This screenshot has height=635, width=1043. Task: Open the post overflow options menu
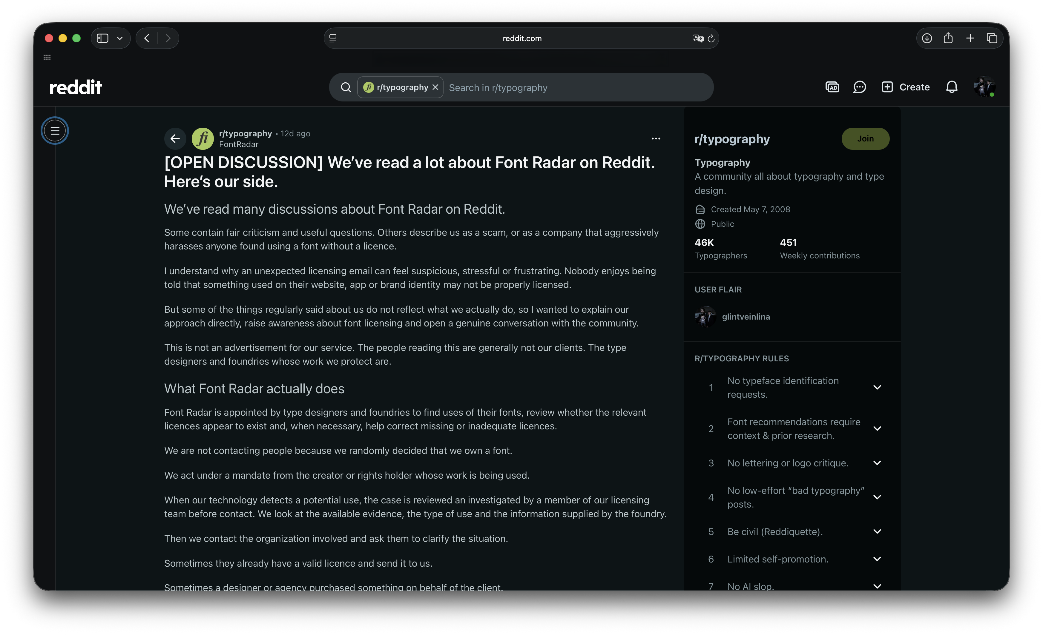(x=656, y=139)
